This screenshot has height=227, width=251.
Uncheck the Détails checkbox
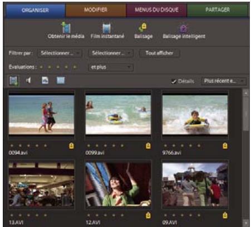pos(174,82)
